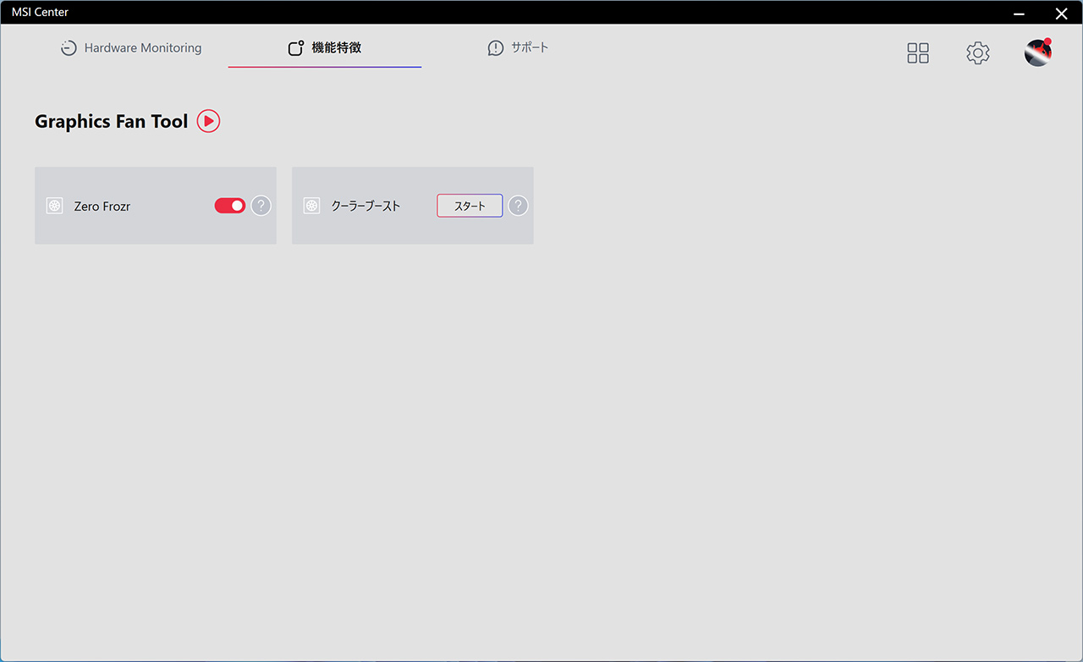The width and height of the screenshot is (1083, 662).
Task: Open the サポート tab
Action: point(518,48)
